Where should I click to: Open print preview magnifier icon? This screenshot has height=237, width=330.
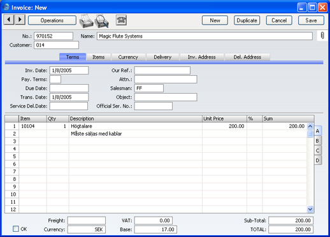pyautogui.click(x=102, y=21)
